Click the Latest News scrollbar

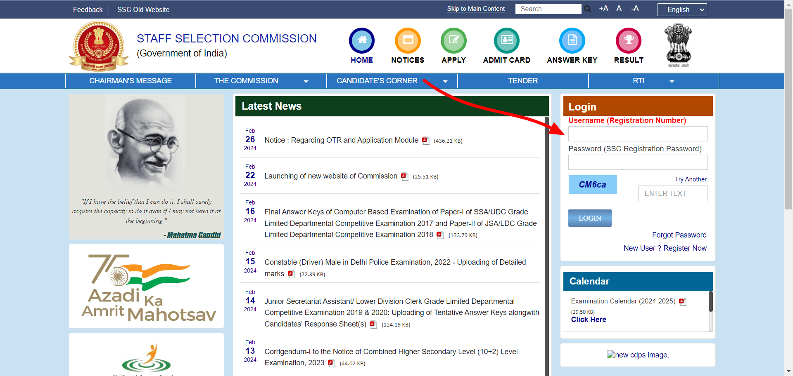tap(547, 246)
